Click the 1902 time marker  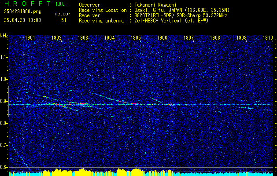click(56, 38)
